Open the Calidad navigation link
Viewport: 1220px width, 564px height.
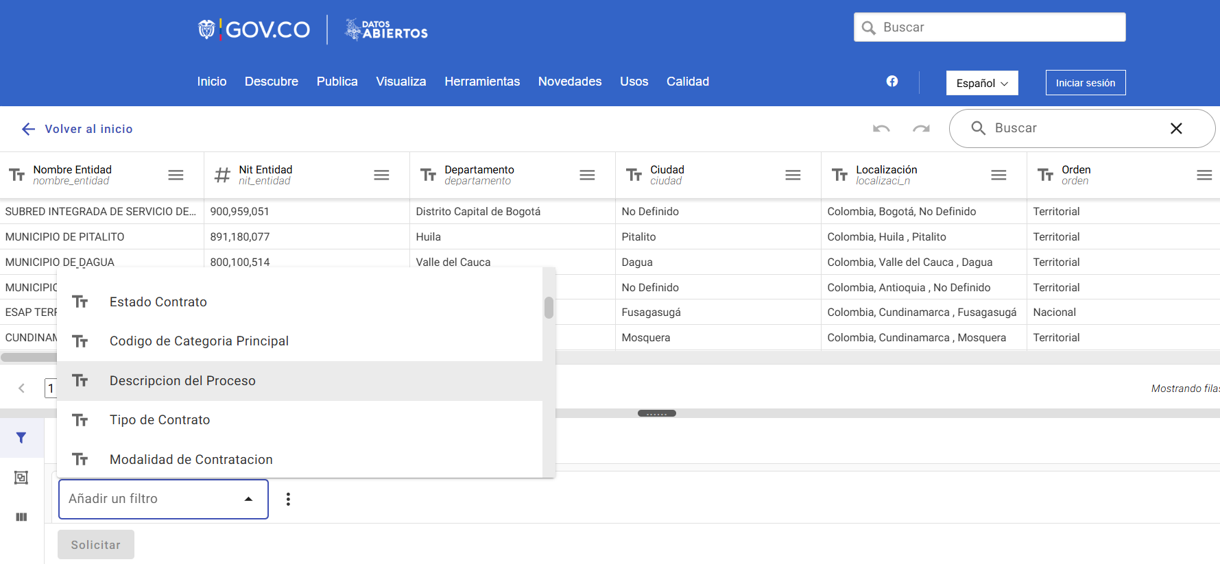688,82
